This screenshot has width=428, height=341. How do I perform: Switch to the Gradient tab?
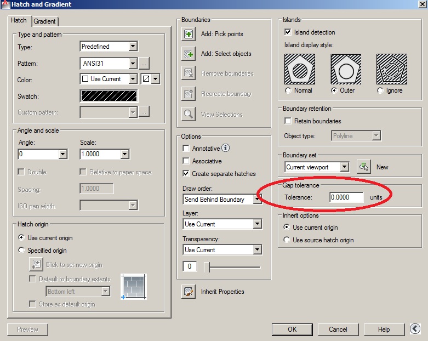[45, 21]
